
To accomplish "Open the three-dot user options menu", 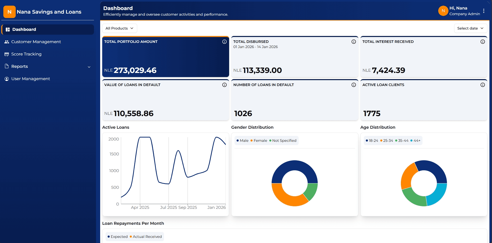I will (x=484, y=11).
